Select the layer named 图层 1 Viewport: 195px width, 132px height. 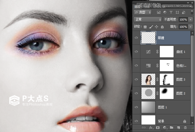pos(162,107)
